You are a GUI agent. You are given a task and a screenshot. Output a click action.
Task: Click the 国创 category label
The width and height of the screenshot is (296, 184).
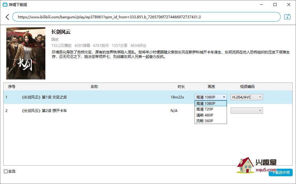click(x=55, y=39)
